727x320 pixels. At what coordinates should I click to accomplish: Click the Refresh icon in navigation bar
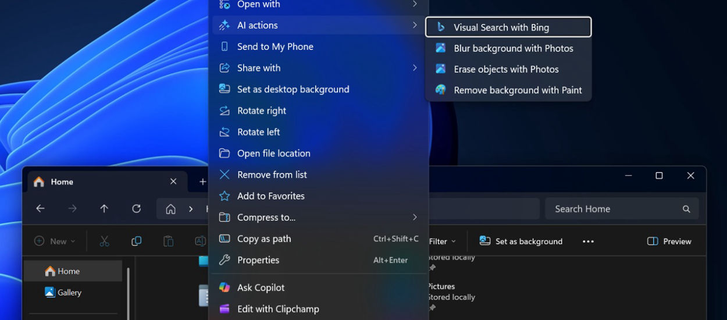point(136,209)
